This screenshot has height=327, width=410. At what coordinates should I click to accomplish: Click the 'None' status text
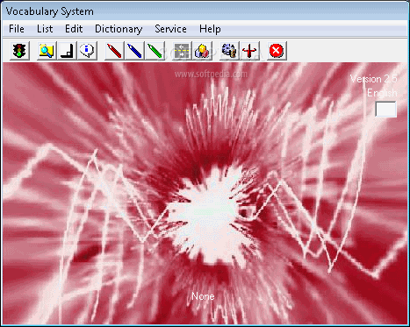pos(203,296)
